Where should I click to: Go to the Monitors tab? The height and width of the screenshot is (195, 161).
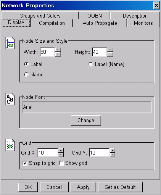(143, 23)
